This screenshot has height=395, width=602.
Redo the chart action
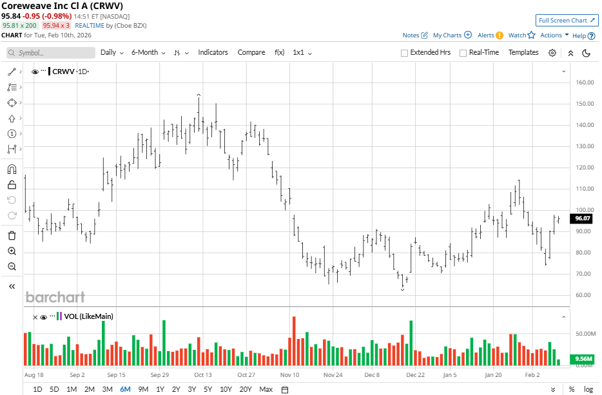pyautogui.click(x=12, y=215)
